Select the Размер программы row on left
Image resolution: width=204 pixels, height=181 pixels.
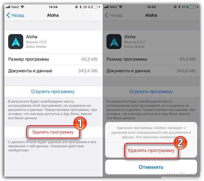pyautogui.click(x=53, y=59)
